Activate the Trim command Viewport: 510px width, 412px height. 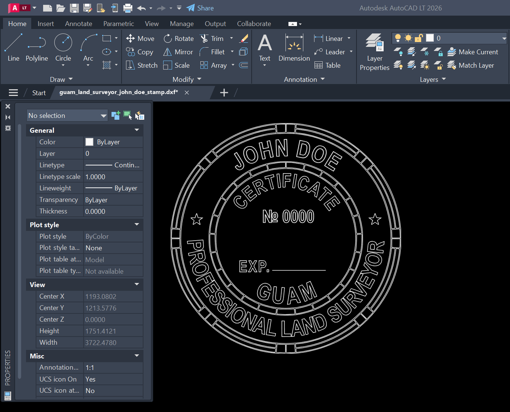click(212, 38)
